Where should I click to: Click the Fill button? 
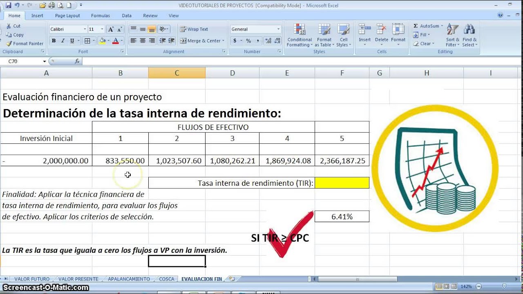tap(421, 35)
